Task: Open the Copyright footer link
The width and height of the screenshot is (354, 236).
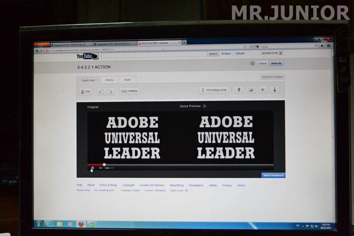Action: tap(128, 185)
